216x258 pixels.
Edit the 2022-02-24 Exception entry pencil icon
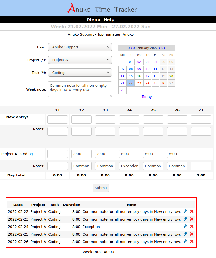pyautogui.click(x=185, y=227)
